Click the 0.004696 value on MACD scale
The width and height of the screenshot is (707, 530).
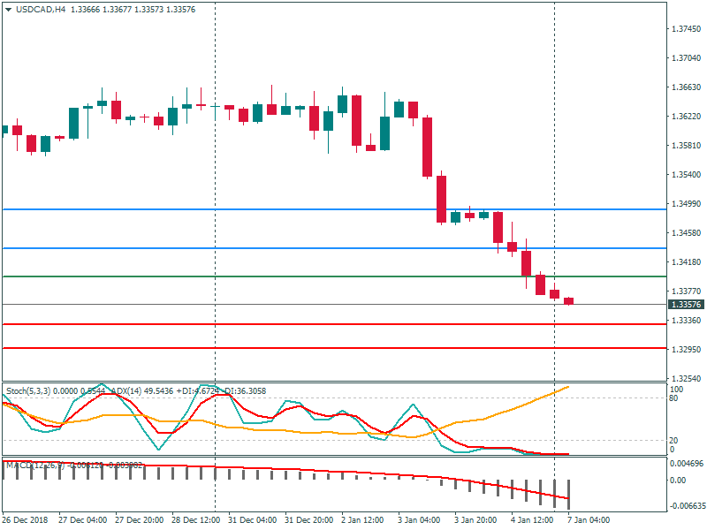[687, 464]
